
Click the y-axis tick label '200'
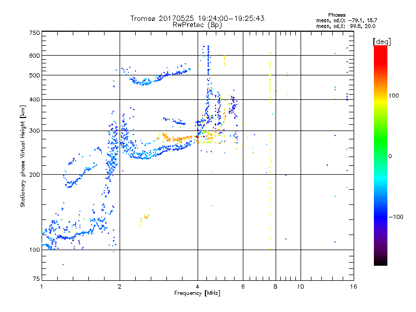34,175
